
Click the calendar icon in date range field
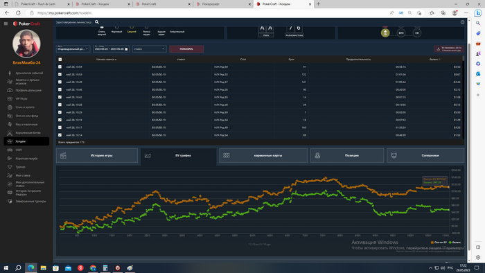click(x=126, y=49)
